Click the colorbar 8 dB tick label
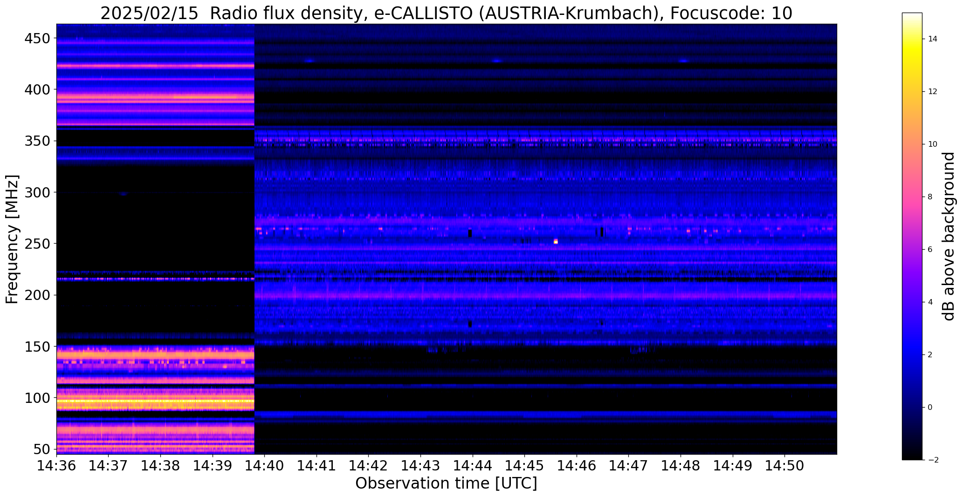 pos(930,197)
